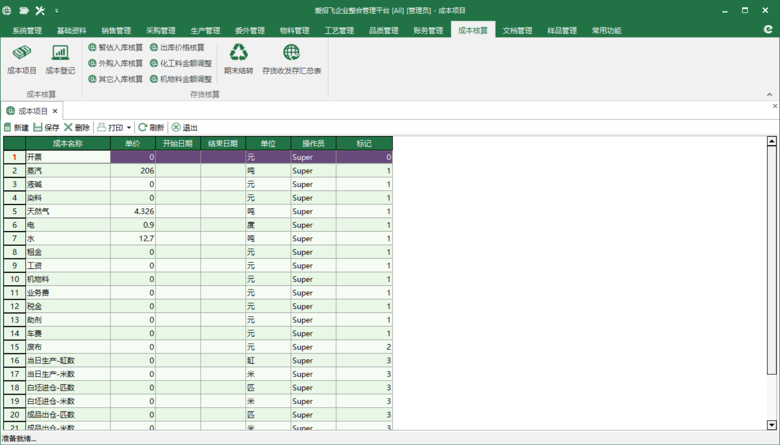The image size is (780, 445).
Task: Select the 白坯进仓-匹数 cell
Action: pyautogui.click(x=68, y=387)
